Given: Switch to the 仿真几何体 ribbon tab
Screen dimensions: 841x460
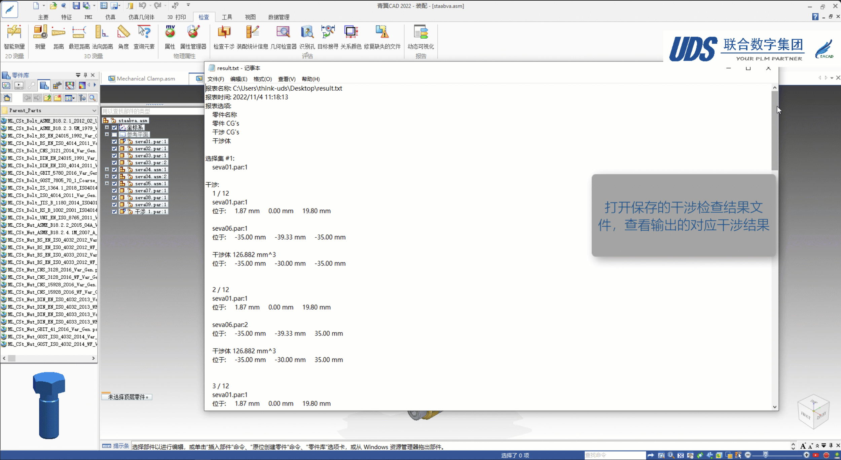Looking at the screenshot, I should click(141, 17).
